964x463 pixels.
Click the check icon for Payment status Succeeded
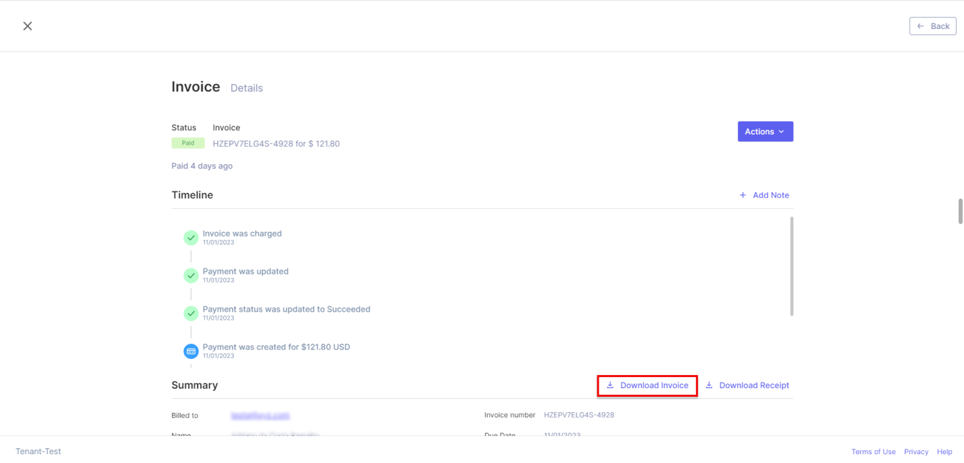click(191, 314)
